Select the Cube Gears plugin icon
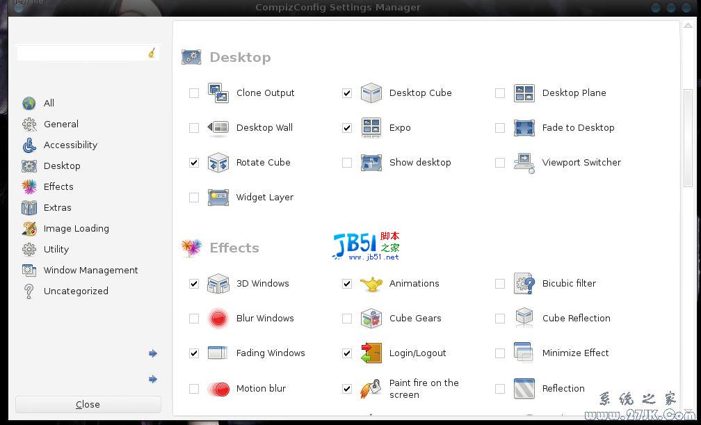701x425 pixels. [371, 318]
